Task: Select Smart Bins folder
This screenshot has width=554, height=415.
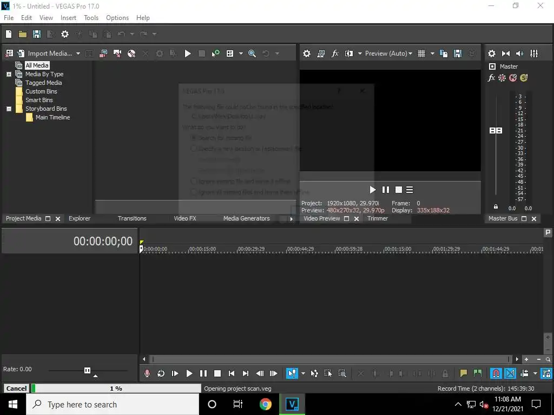Action: point(39,100)
